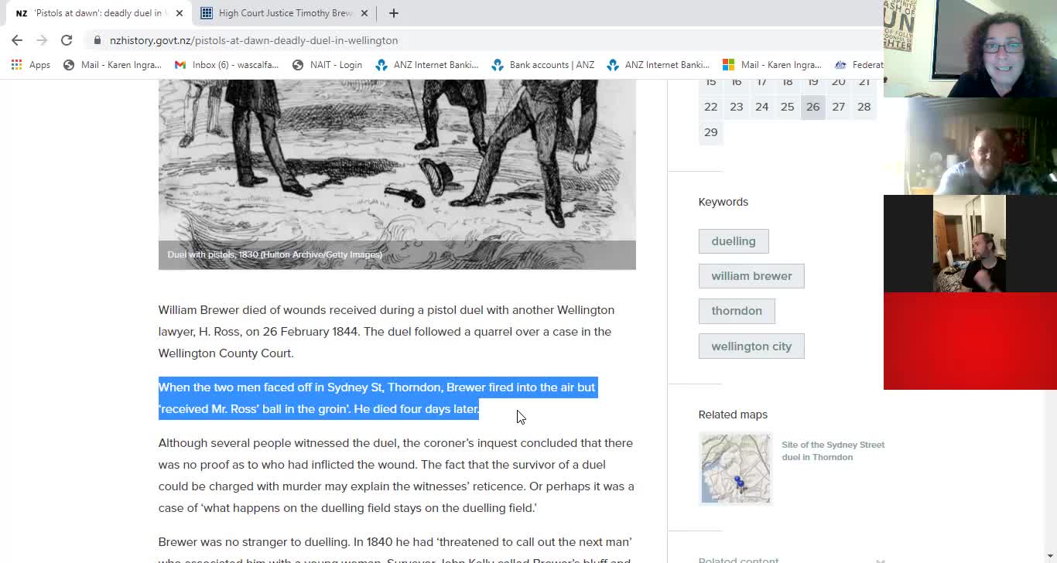This screenshot has height=563, width=1057.
Task: Expand the Related content section chevron
Action: click(x=880, y=560)
